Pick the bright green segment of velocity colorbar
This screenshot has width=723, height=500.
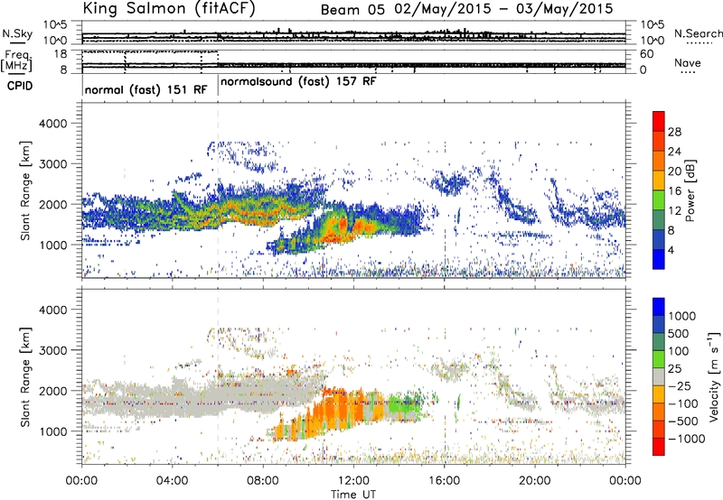click(x=659, y=359)
